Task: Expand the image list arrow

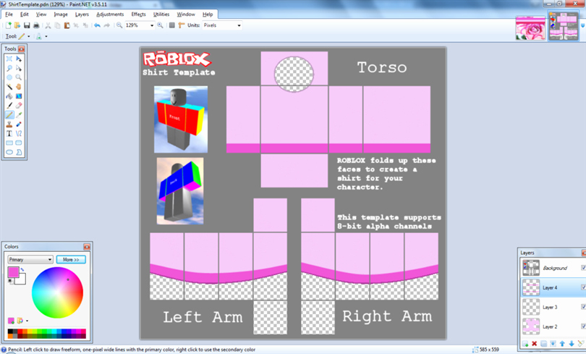Action: [x=582, y=26]
